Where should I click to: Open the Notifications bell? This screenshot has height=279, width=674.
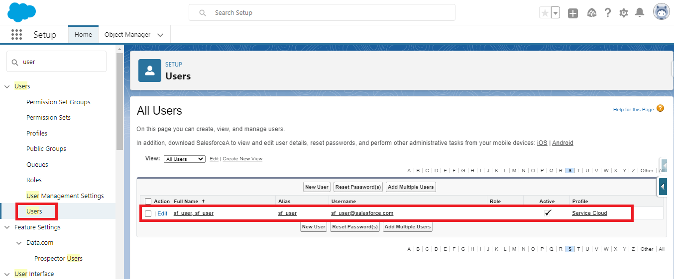[x=640, y=13]
